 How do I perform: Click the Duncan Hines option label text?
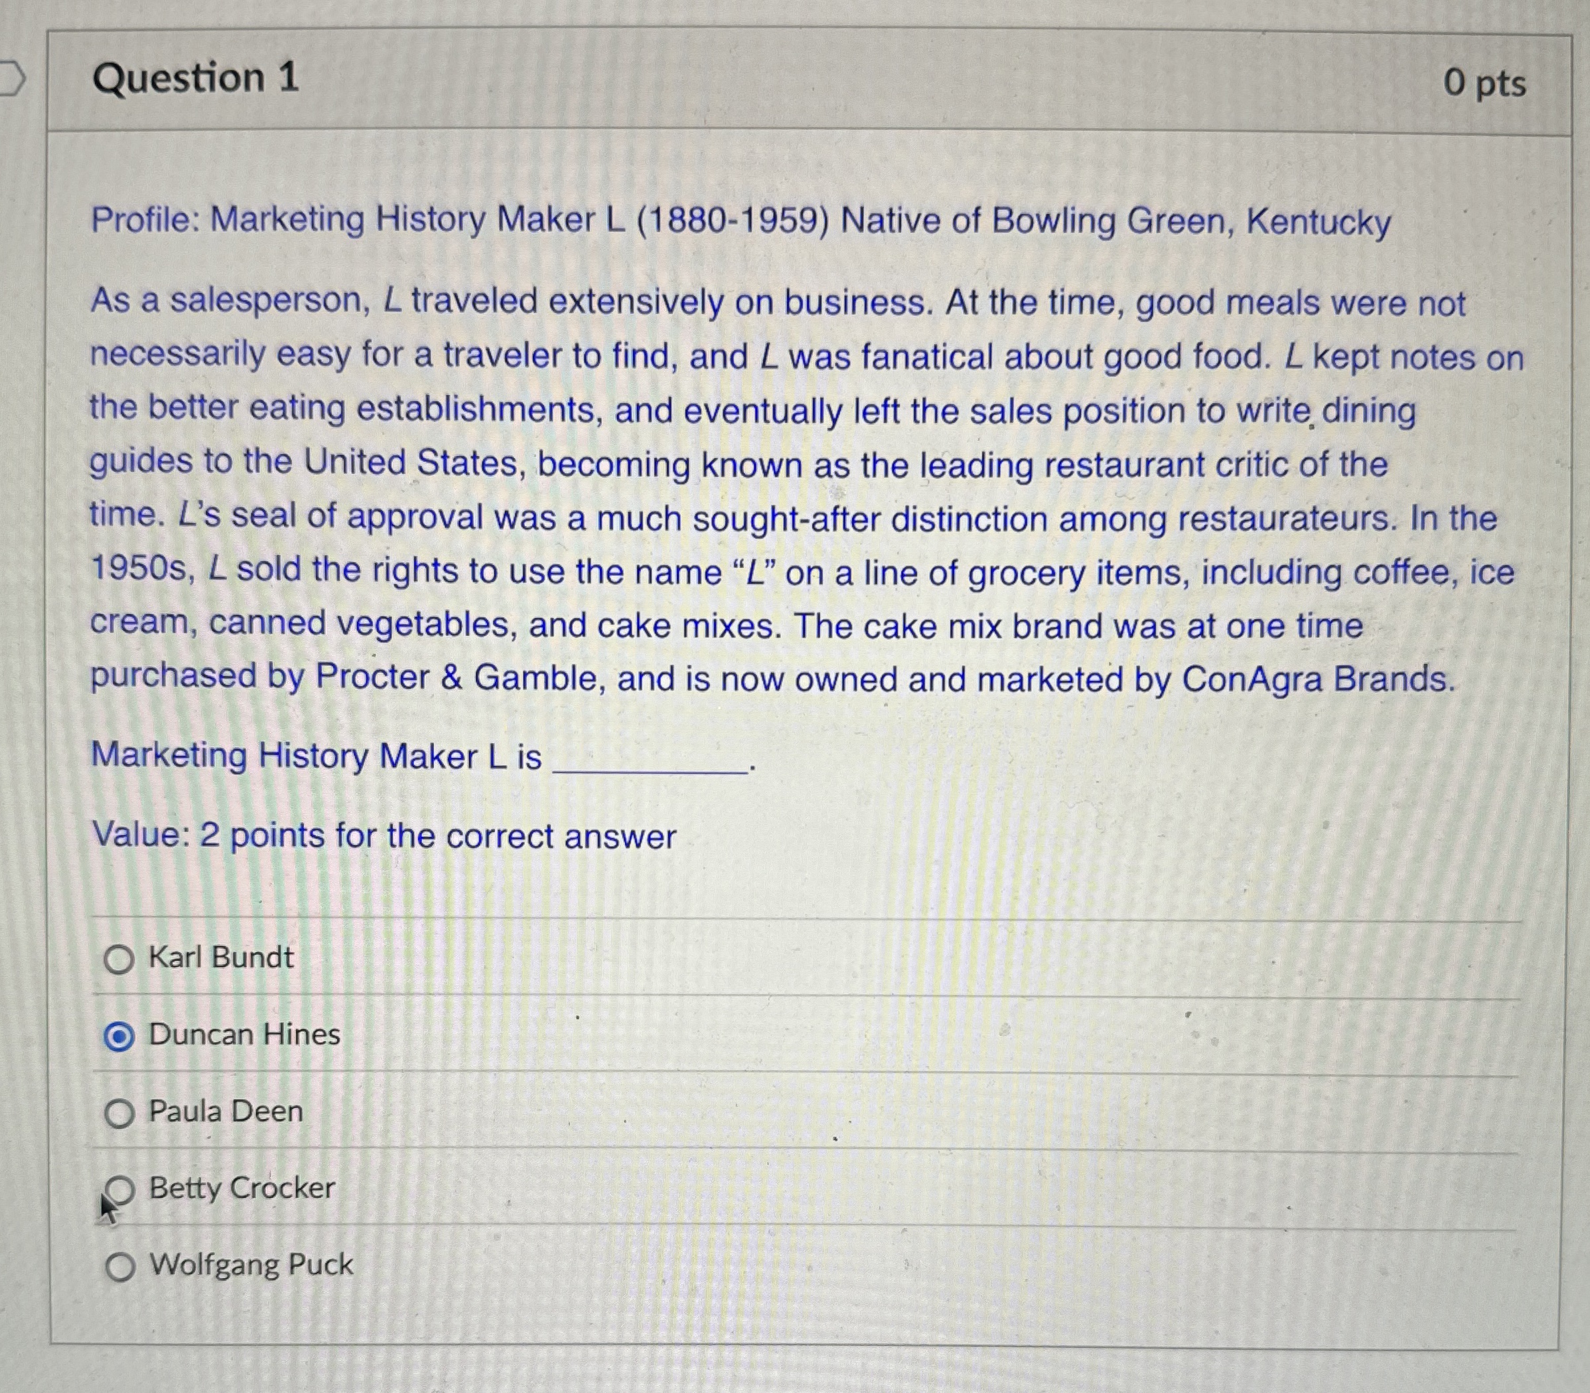[x=244, y=1035]
